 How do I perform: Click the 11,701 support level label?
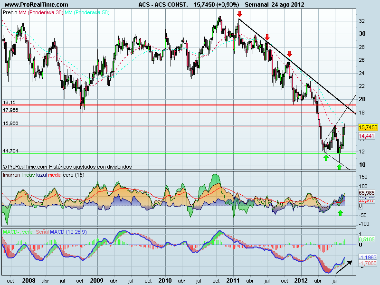click(10, 151)
